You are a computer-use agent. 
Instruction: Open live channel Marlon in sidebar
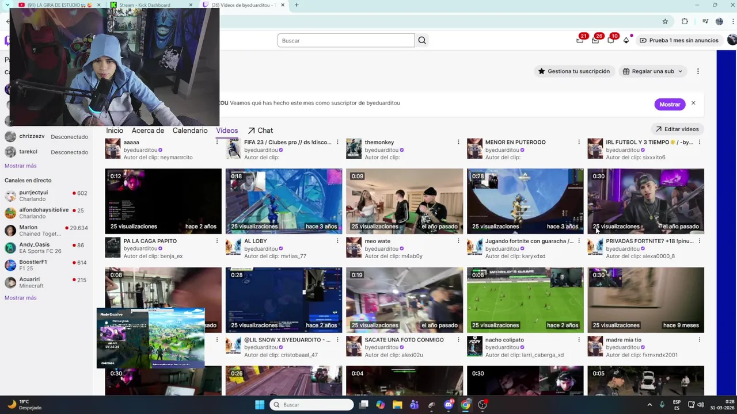click(46, 231)
